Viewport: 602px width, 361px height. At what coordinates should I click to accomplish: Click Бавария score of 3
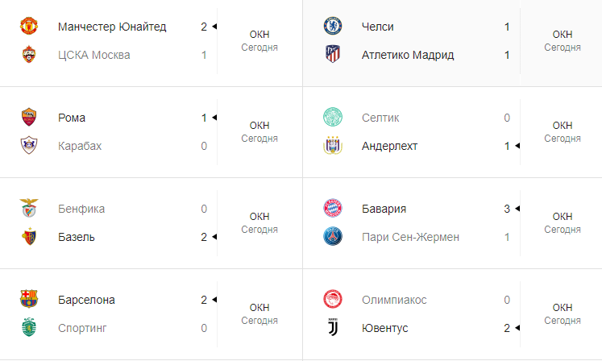click(507, 209)
